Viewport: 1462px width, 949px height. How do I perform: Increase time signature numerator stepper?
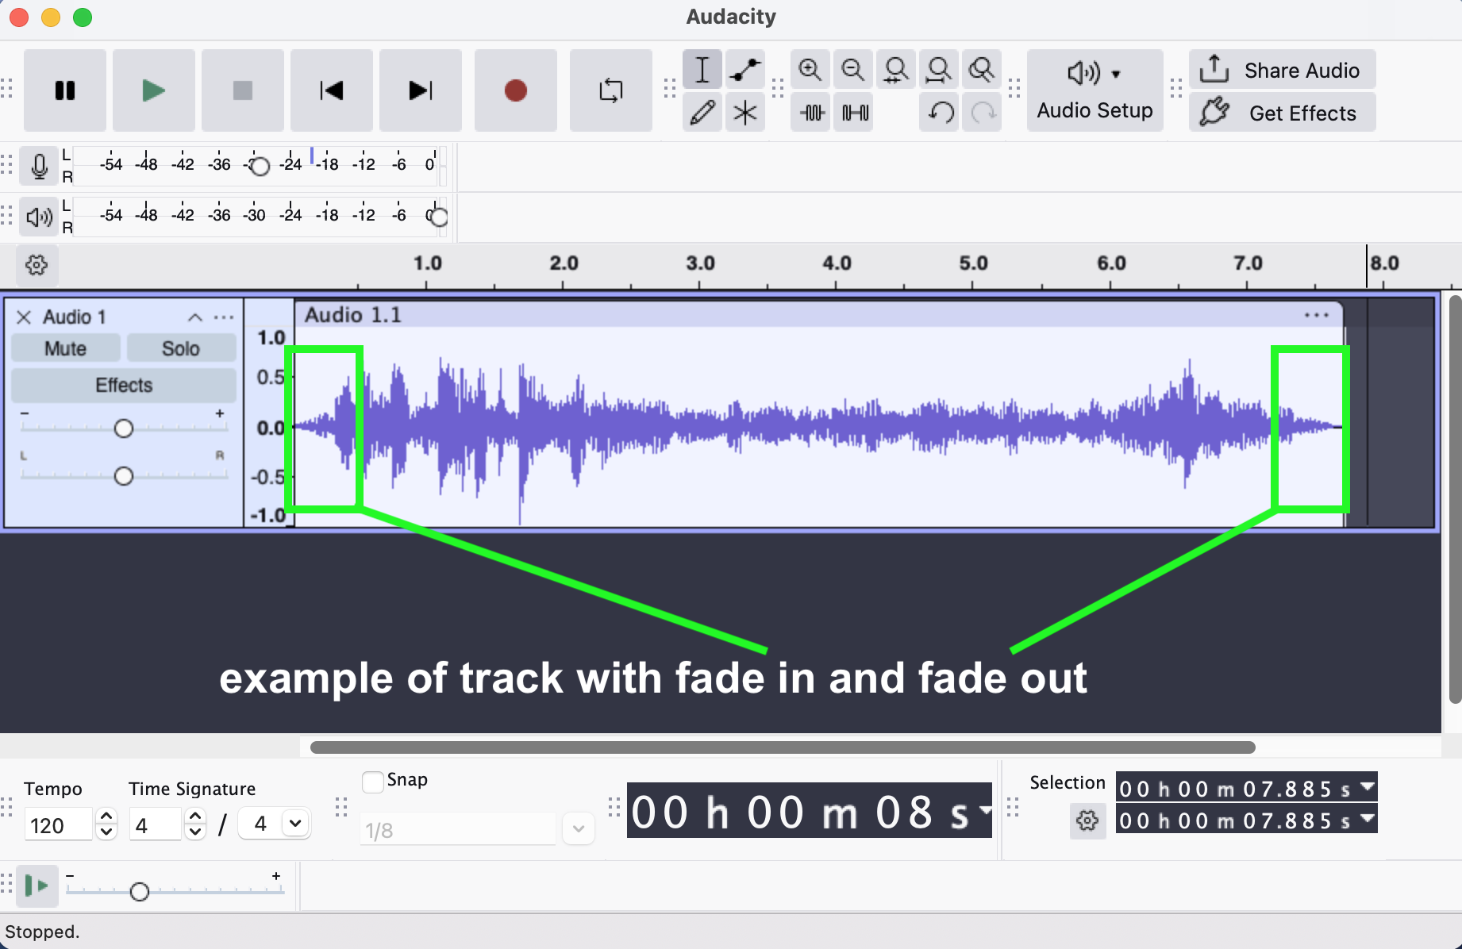195,816
